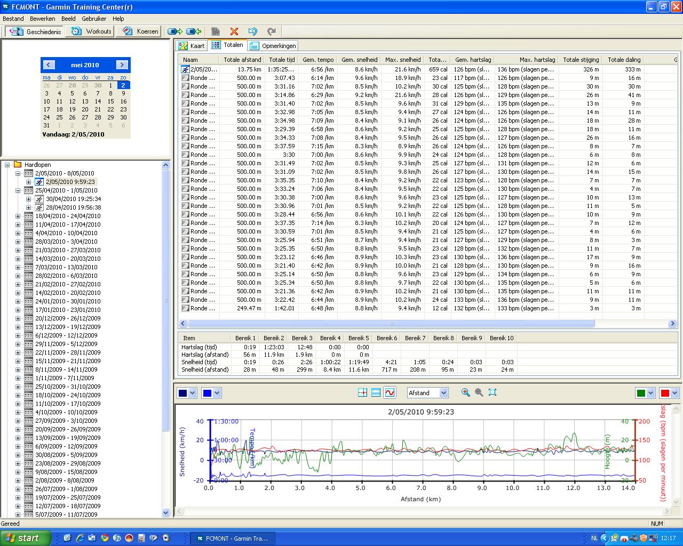This screenshot has height=546, width=683.
Task: Click the tray expand arrow icon
Action: [x=605, y=539]
